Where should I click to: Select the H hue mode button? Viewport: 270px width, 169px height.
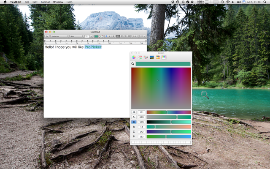pos(134,112)
